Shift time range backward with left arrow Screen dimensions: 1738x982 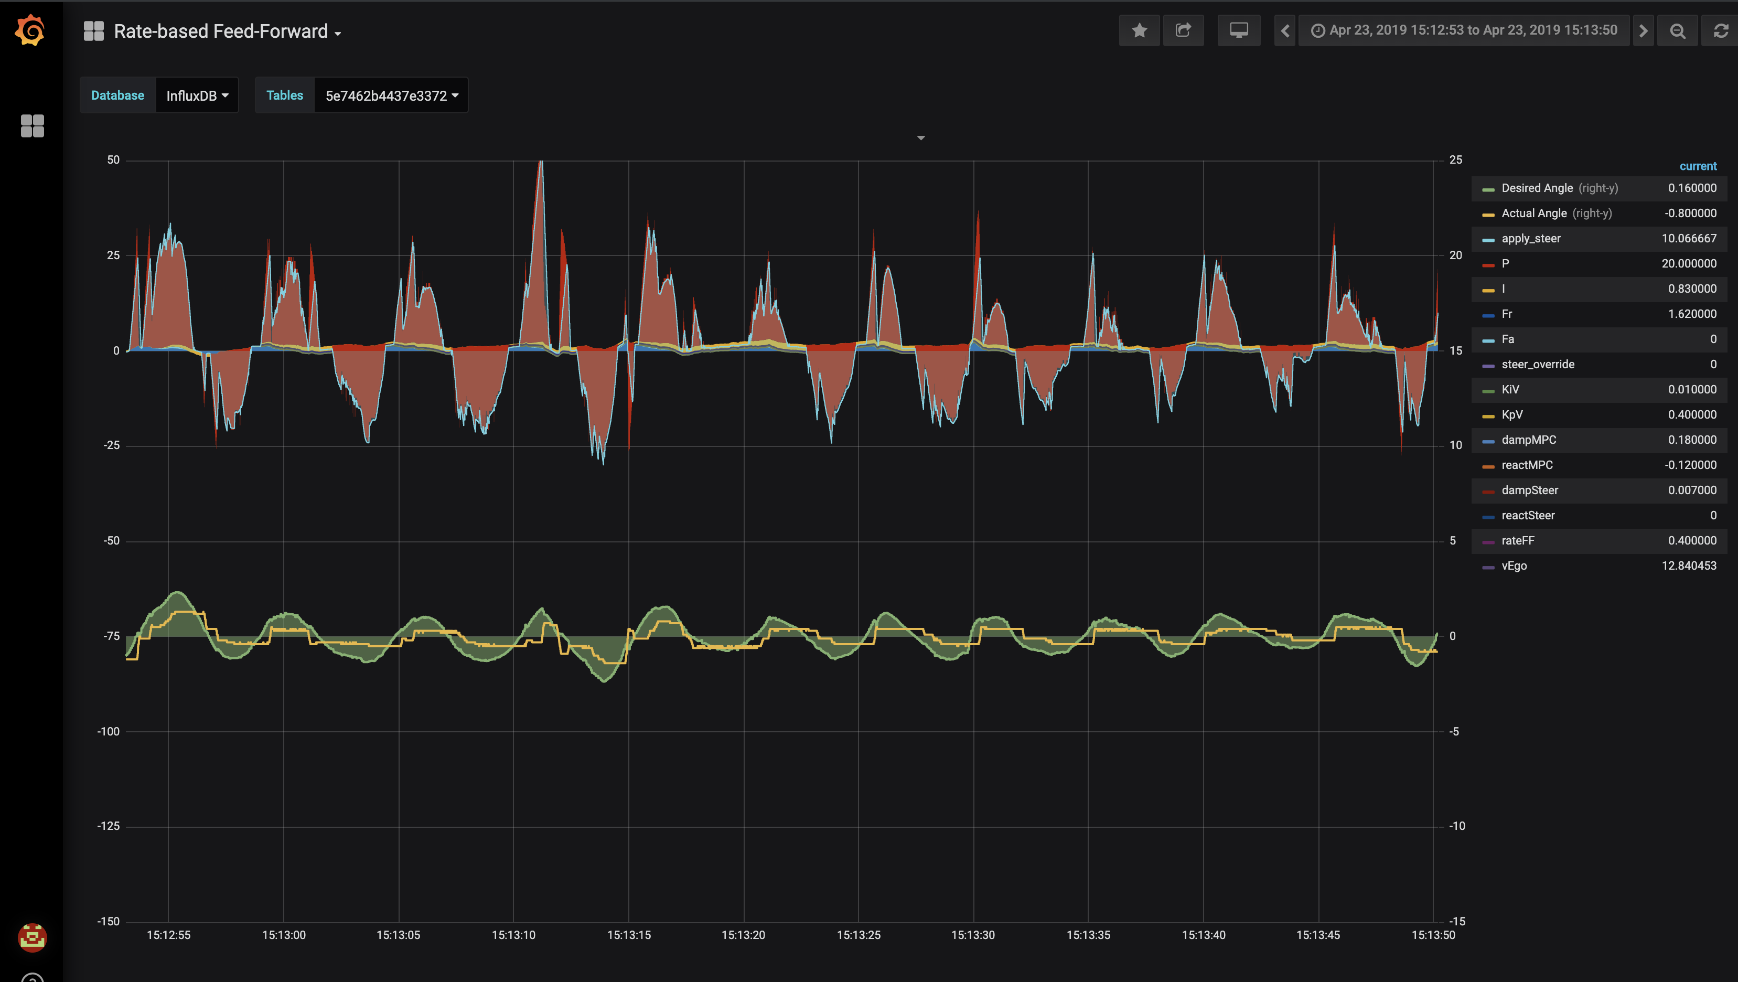tap(1284, 30)
